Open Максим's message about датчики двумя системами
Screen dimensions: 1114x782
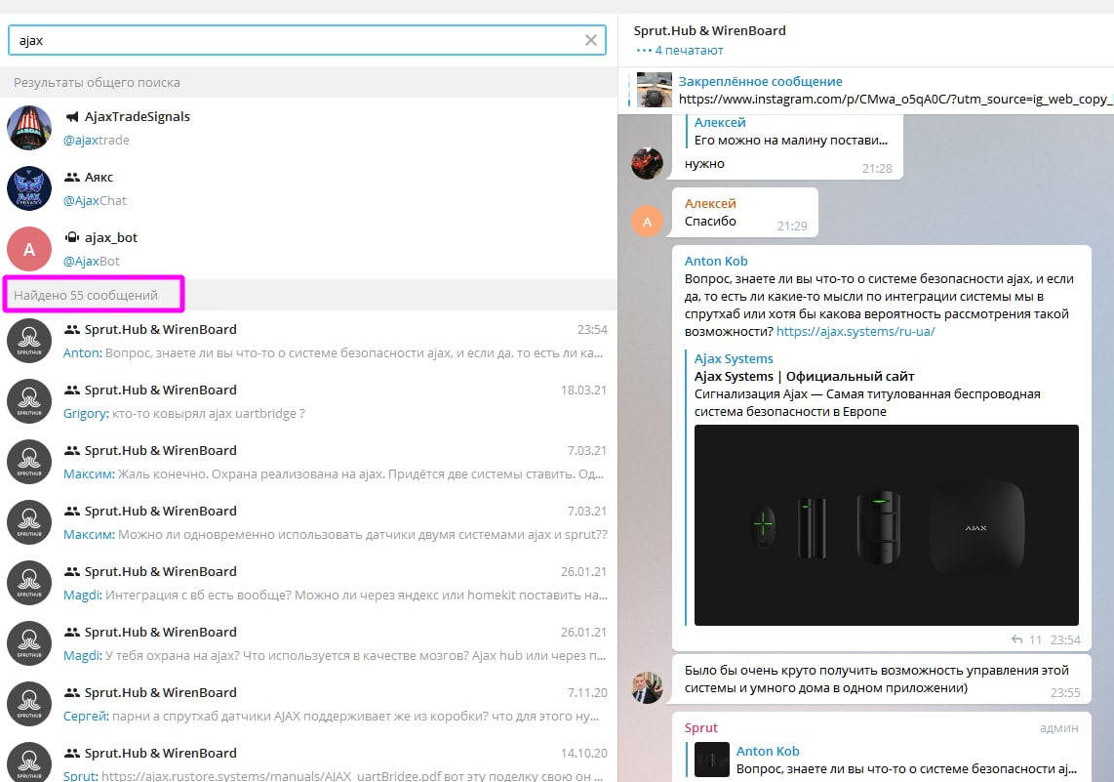click(x=308, y=522)
